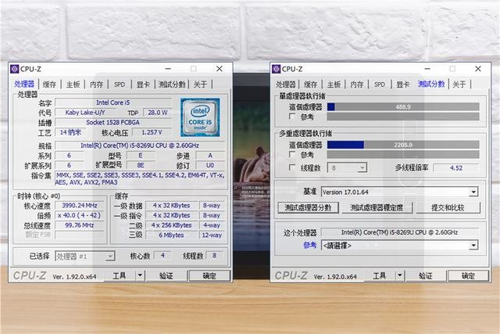Click the 測試處理器分數 button

pos(308,207)
